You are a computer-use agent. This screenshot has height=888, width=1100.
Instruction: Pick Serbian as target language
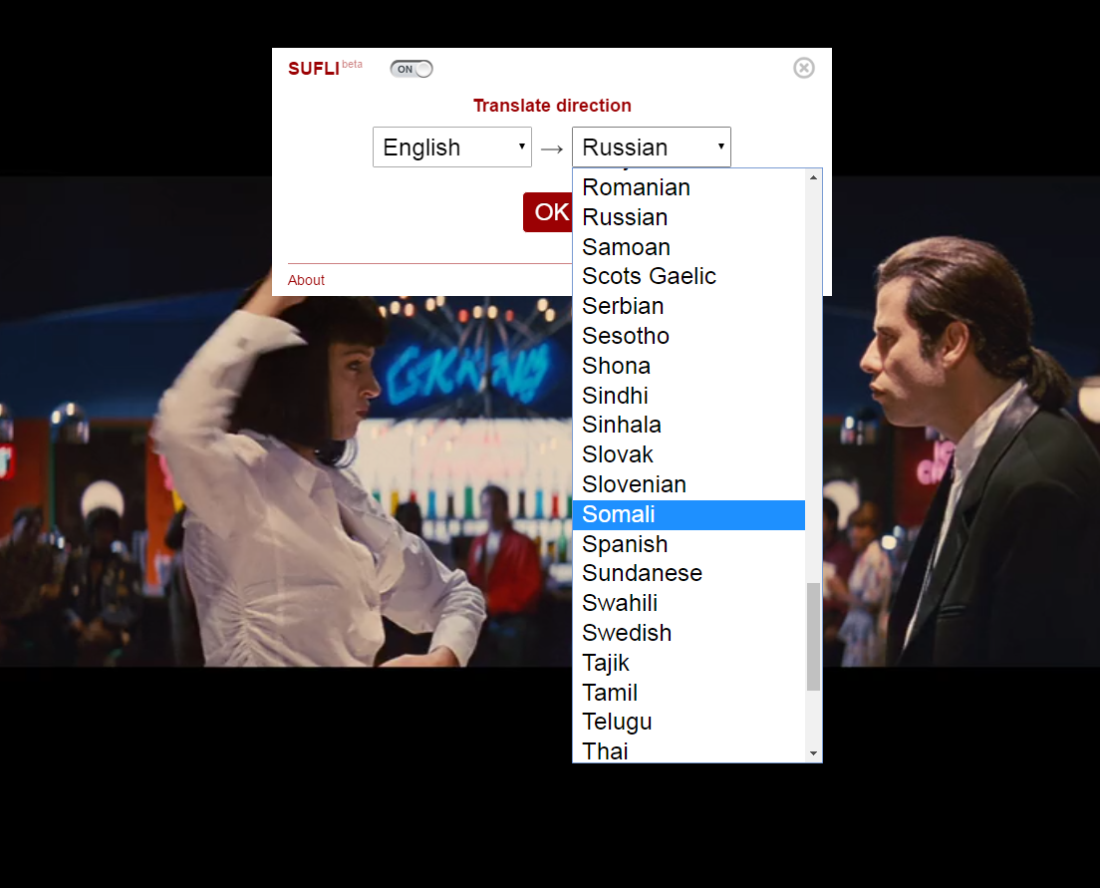coord(688,306)
